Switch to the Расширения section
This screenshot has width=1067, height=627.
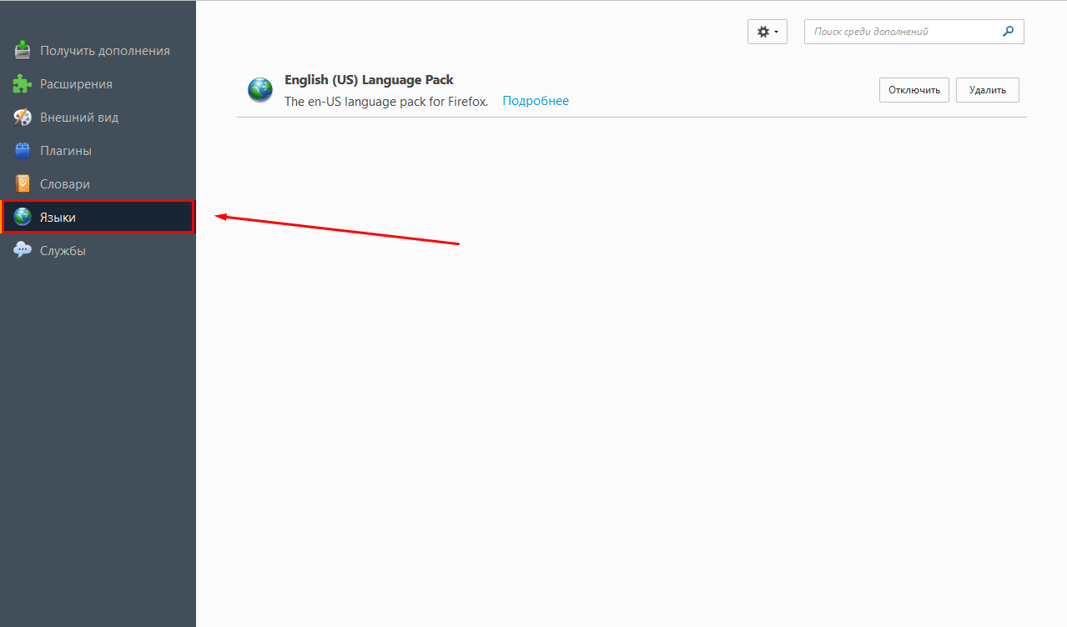tap(98, 83)
